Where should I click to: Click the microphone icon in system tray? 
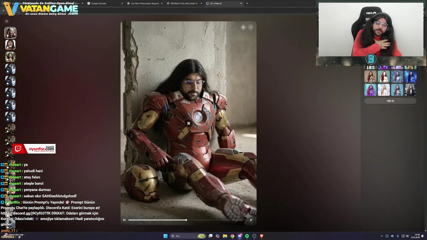[398, 236]
